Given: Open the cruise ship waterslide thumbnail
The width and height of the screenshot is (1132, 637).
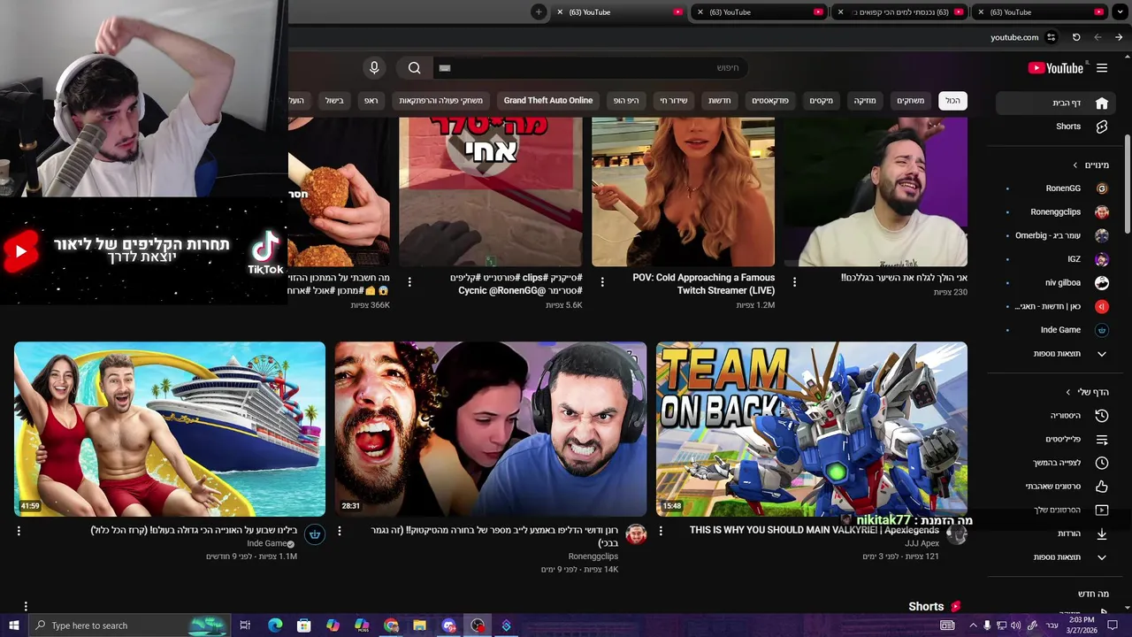Looking at the screenshot, I should coord(170,429).
